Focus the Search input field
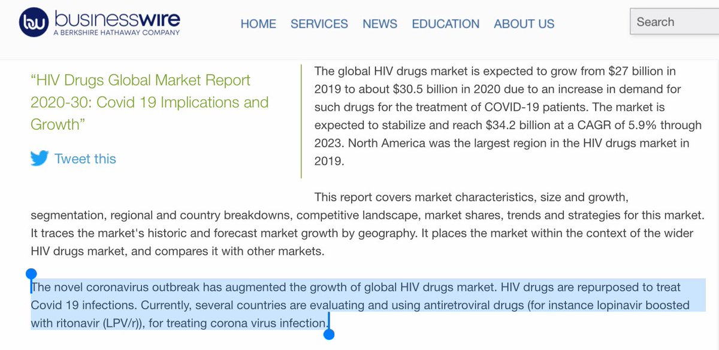The width and height of the screenshot is (719, 350). tap(674, 22)
